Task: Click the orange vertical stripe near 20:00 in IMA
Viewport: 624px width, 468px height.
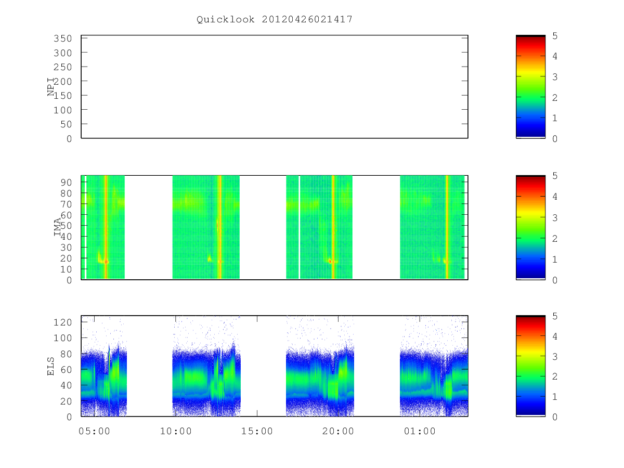Action: (x=333, y=227)
